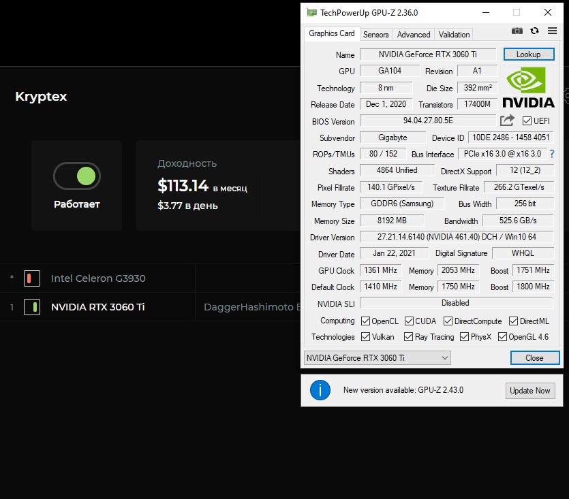Toggle the Vulkan checkbox
The height and width of the screenshot is (499, 569).
(365, 337)
